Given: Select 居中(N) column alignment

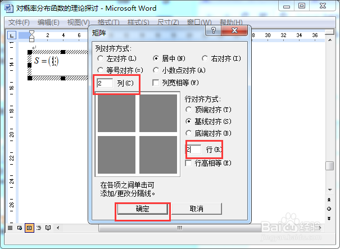Looking at the screenshot, I should pos(169,58).
